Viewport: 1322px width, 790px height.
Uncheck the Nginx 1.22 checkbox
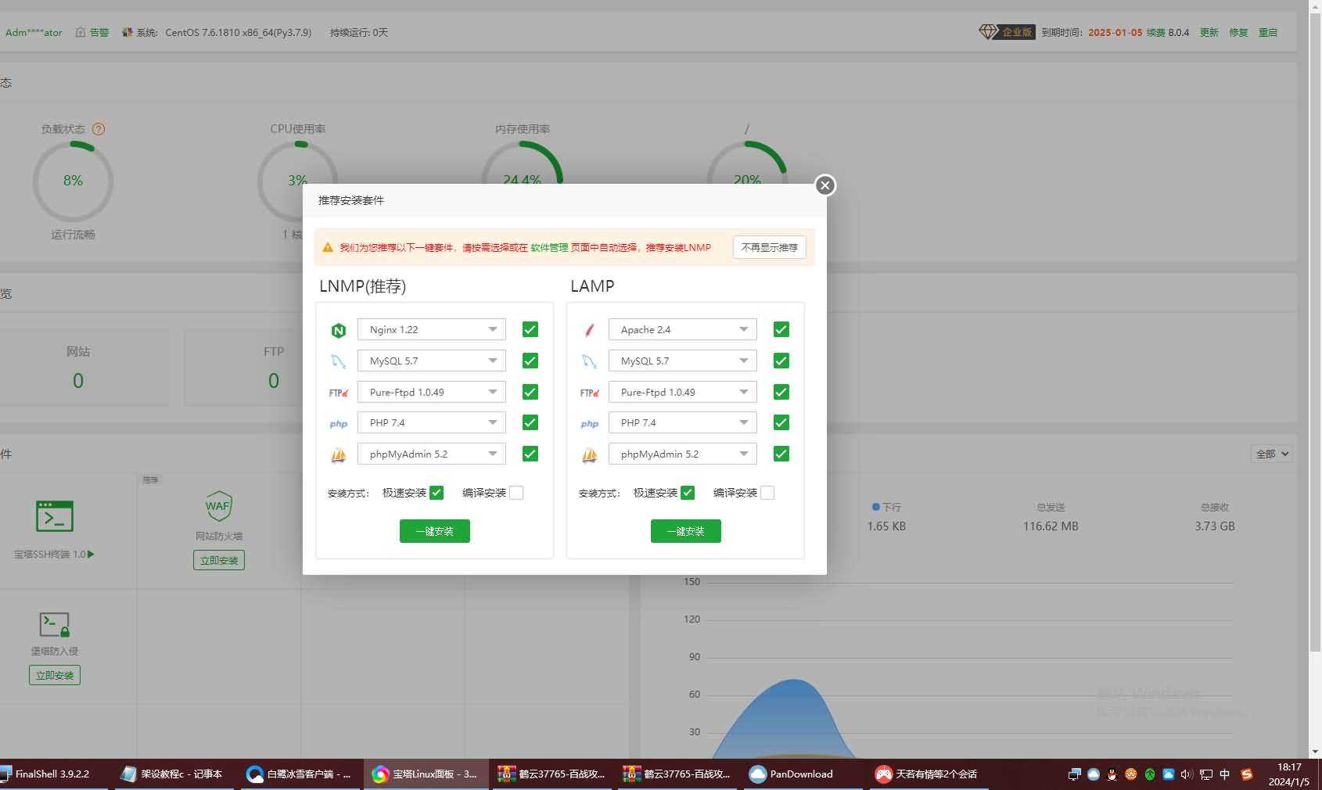[530, 329]
